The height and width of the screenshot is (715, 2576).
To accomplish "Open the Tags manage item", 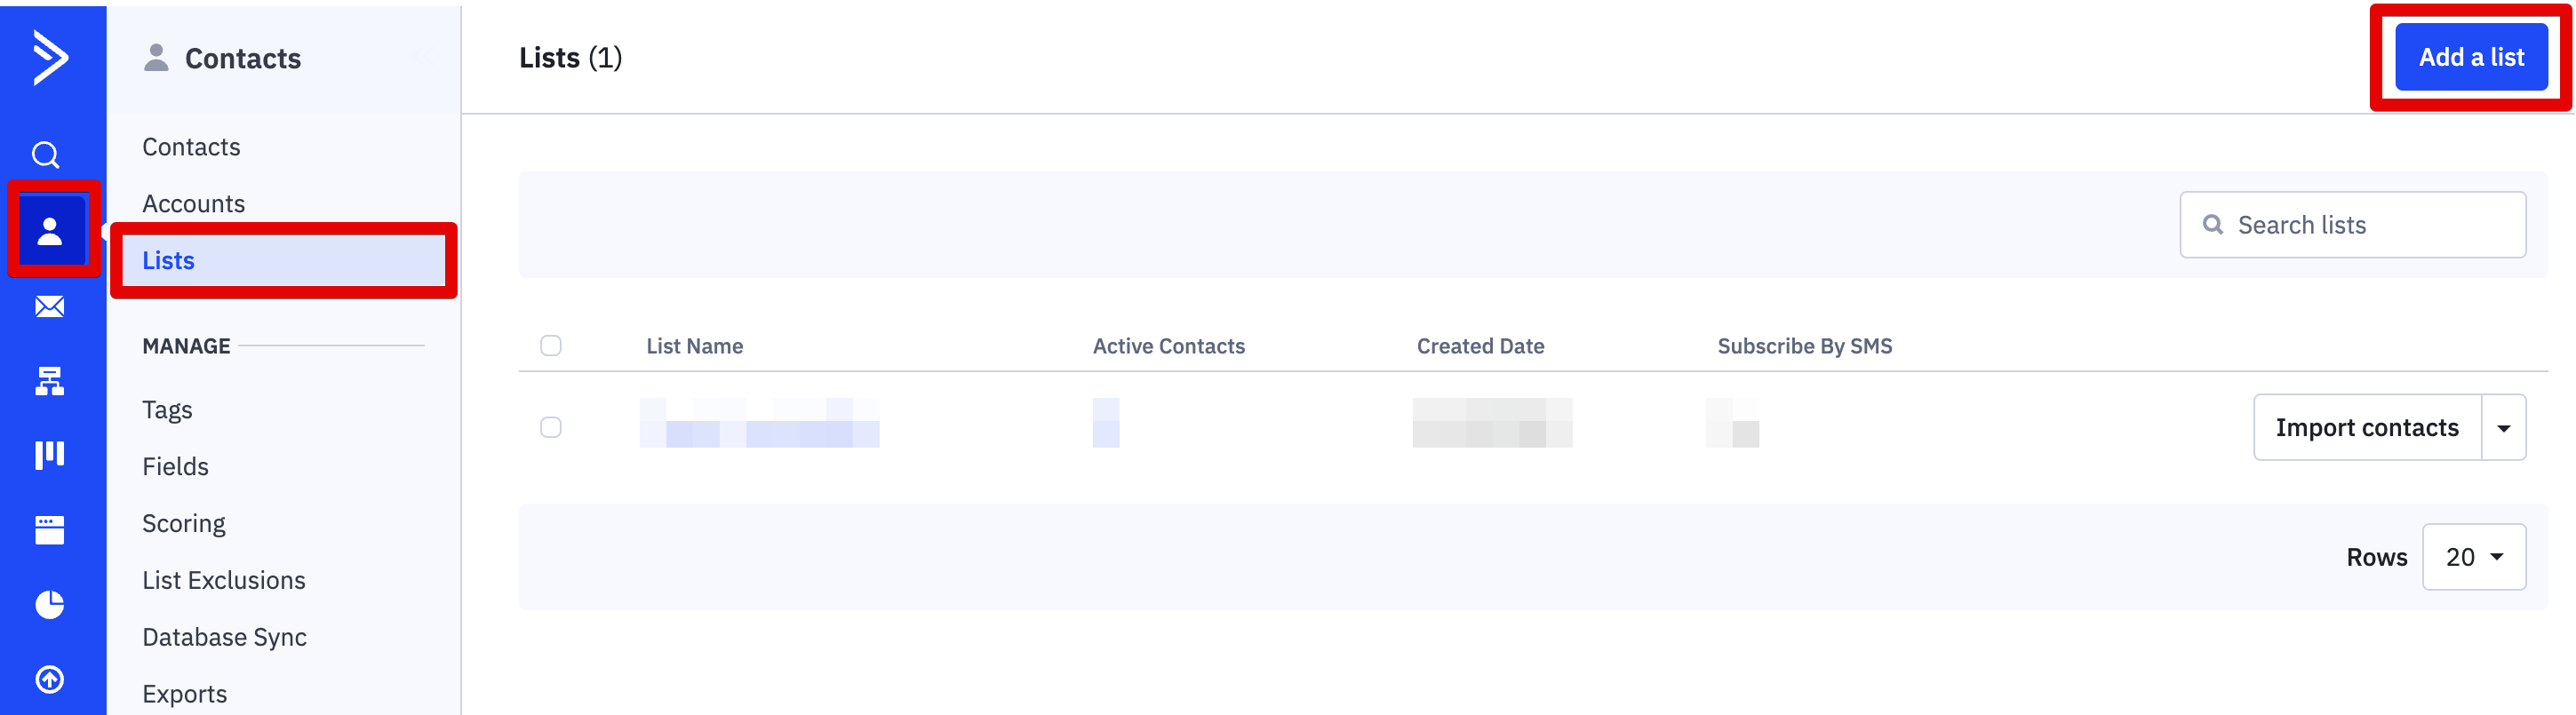I will click(x=167, y=410).
